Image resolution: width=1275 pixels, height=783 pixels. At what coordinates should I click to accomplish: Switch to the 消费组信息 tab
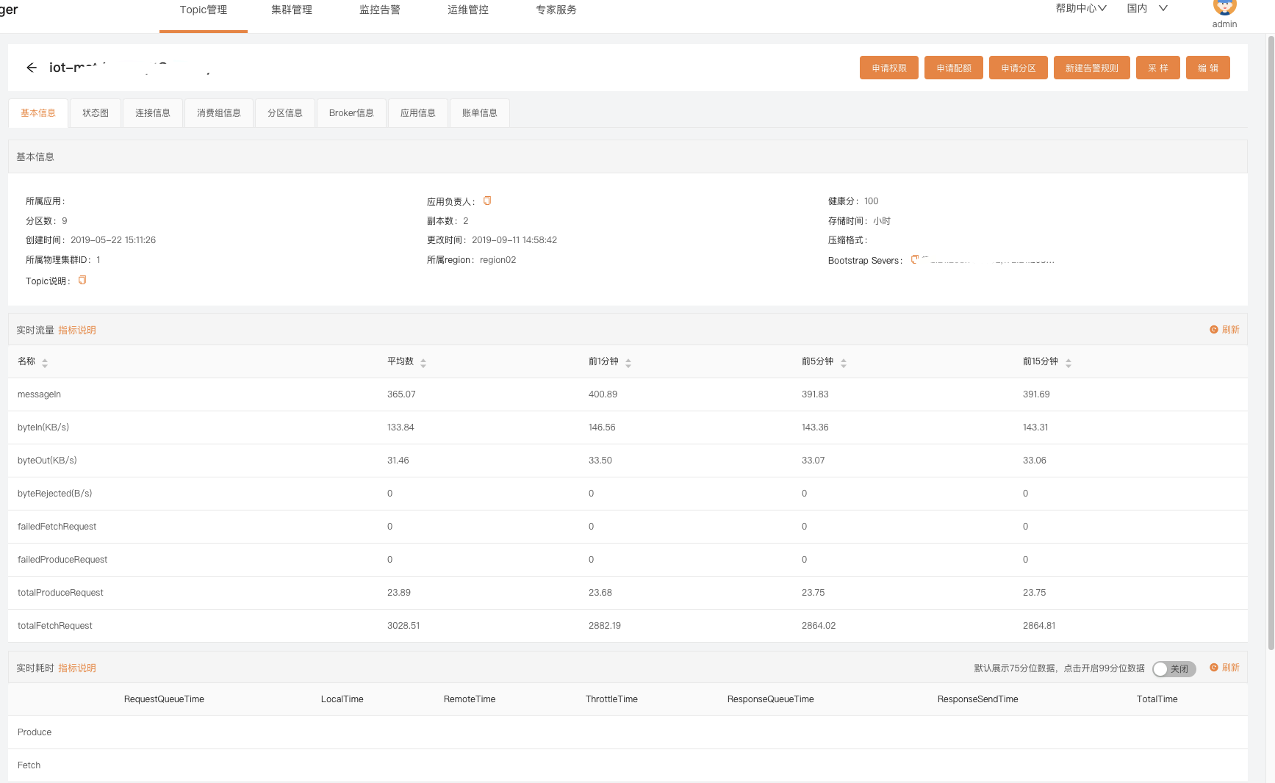pyautogui.click(x=219, y=113)
